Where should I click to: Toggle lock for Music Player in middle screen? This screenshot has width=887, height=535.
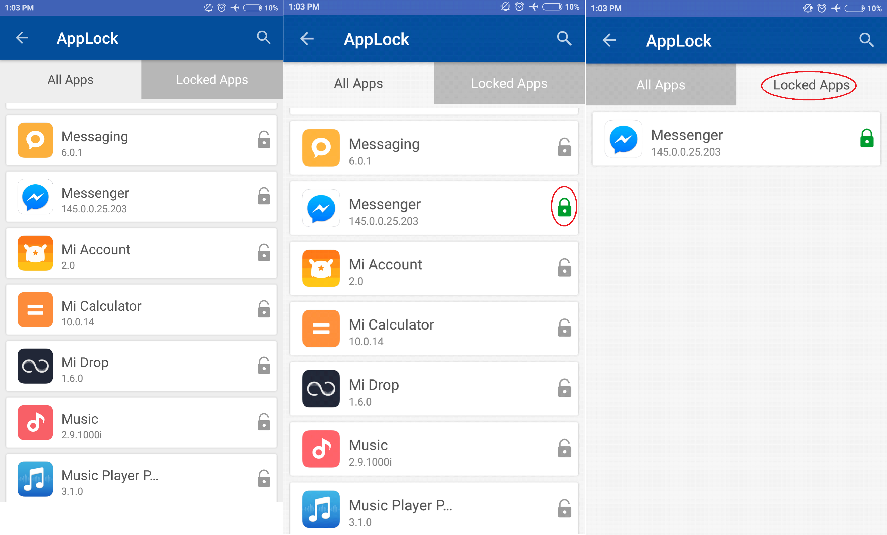point(565,508)
